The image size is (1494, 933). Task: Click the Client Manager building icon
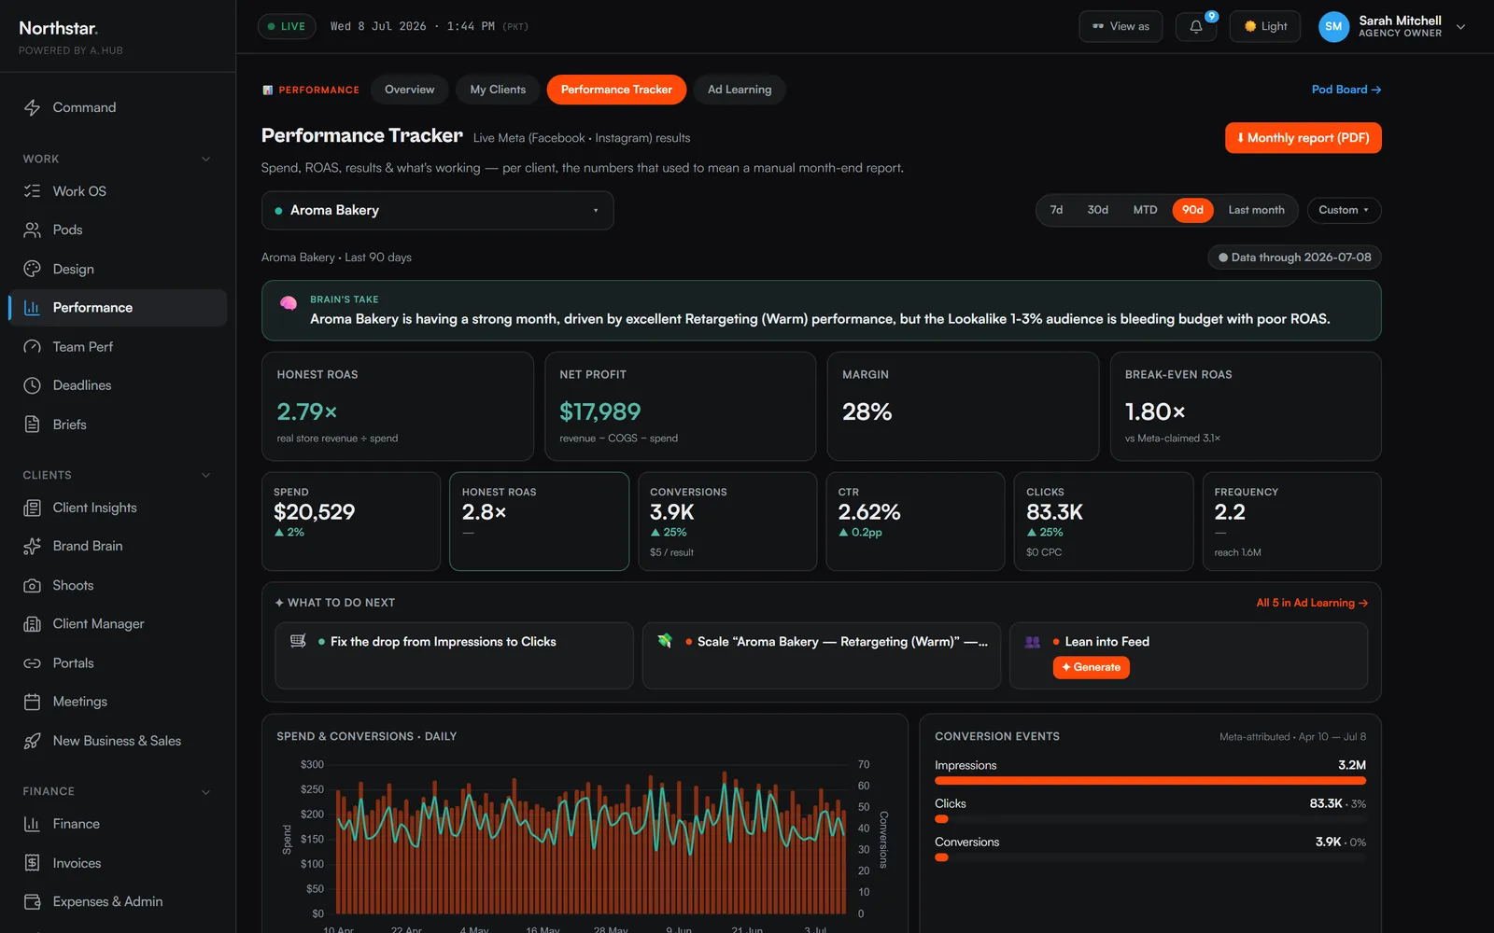[32, 624]
